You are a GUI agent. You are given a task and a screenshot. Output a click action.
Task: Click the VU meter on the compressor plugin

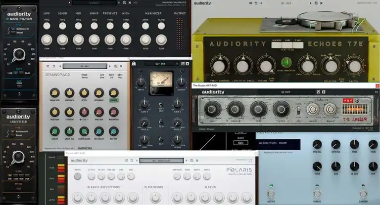[x=161, y=83]
